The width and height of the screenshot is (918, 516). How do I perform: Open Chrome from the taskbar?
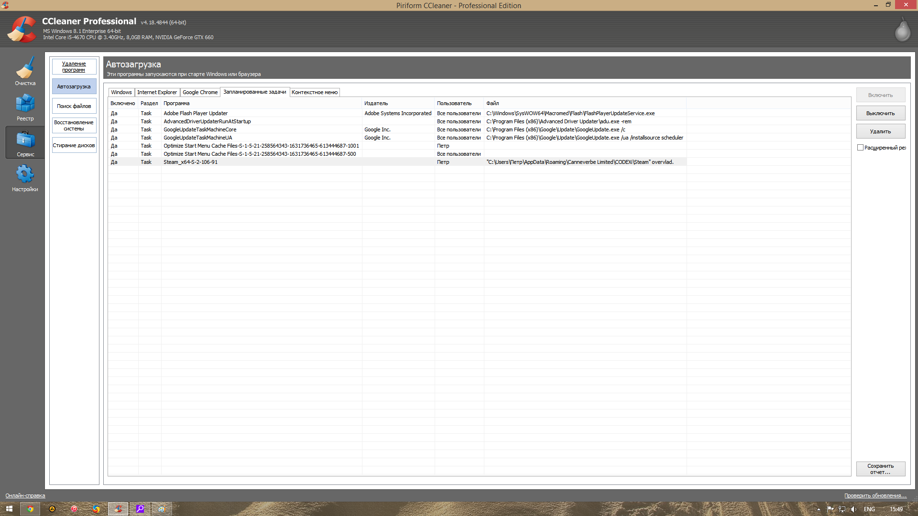point(30,509)
